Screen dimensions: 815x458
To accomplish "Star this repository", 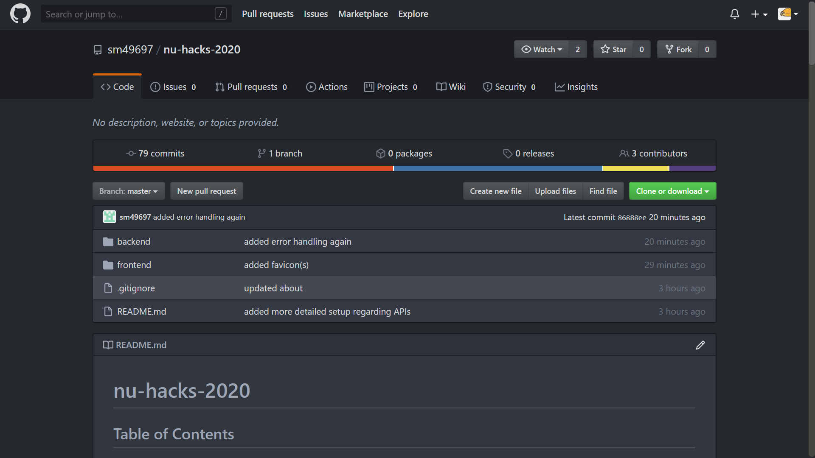I will point(613,50).
